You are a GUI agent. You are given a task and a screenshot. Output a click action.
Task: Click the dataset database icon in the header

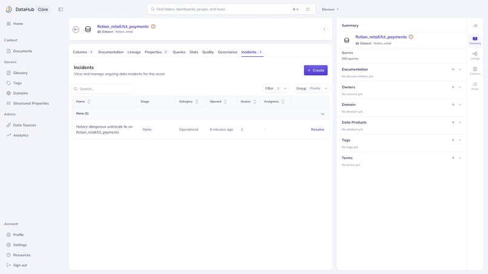(88, 29)
